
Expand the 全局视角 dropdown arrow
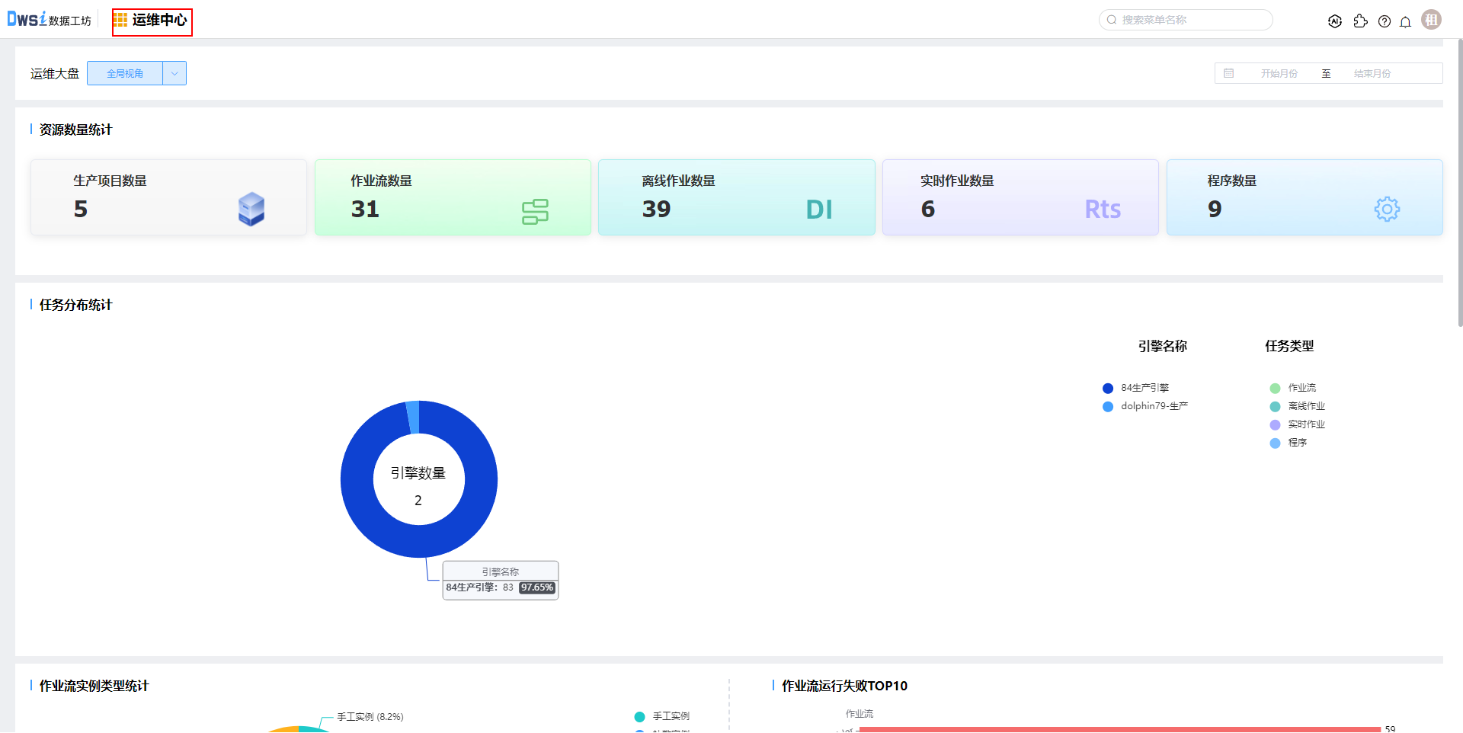[174, 73]
